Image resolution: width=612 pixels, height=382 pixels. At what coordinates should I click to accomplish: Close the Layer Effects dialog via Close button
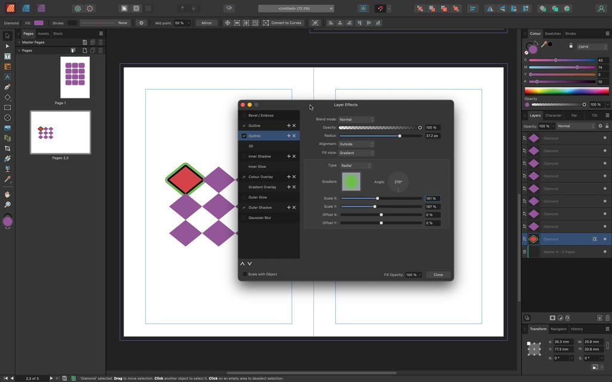point(437,275)
